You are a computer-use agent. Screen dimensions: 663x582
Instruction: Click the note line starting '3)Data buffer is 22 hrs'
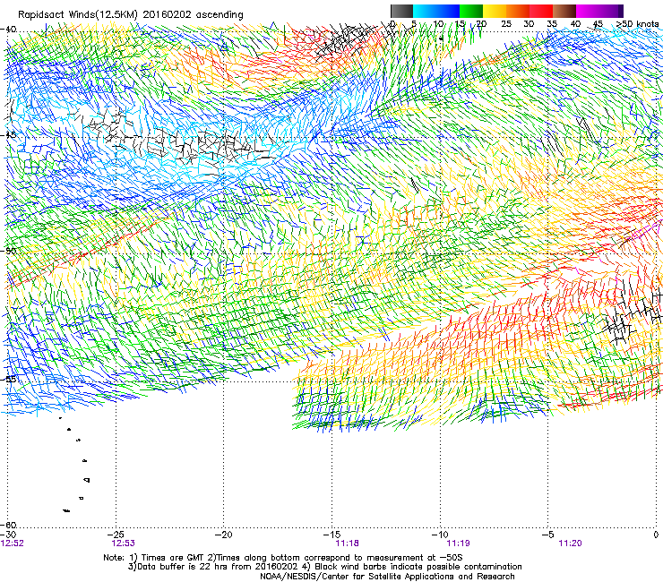pyautogui.click(x=324, y=567)
